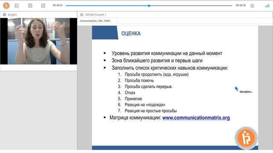Click the text 'Реакция на простые просьбы'
This screenshot has height=153, width=273.
tap(151, 111)
